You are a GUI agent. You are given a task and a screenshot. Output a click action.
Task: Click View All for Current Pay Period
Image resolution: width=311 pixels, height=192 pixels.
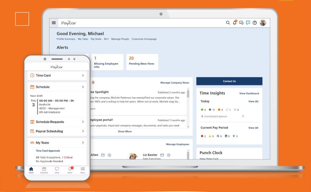pos(253,128)
